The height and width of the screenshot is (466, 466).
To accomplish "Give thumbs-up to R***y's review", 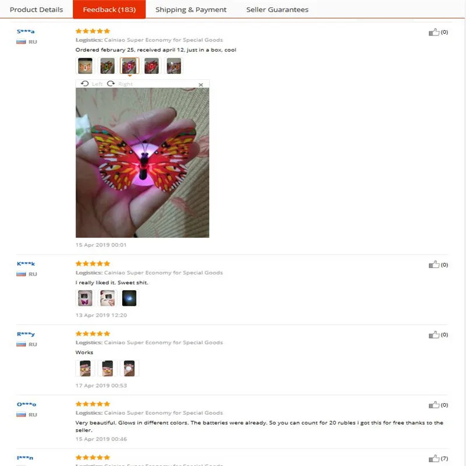I will pos(433,334).
